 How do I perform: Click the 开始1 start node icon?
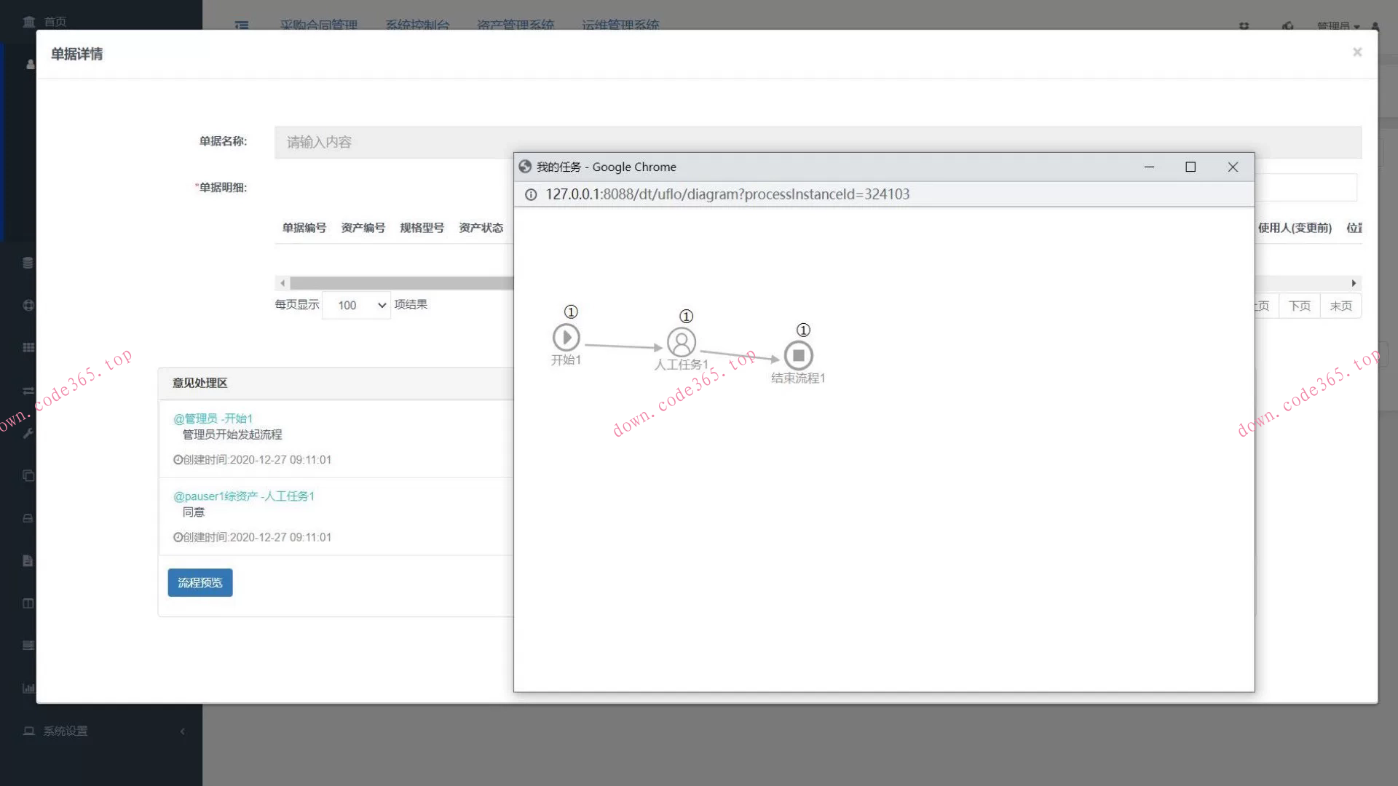pos(566,338)
